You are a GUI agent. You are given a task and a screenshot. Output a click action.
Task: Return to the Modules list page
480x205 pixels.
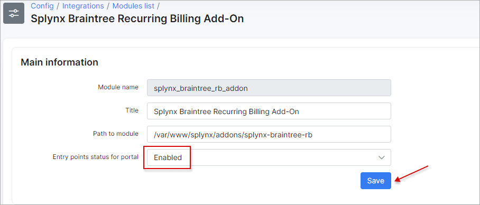[133, 6]
